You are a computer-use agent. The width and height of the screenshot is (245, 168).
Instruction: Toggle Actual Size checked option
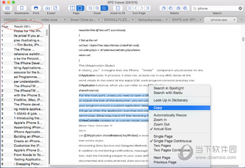179,129
